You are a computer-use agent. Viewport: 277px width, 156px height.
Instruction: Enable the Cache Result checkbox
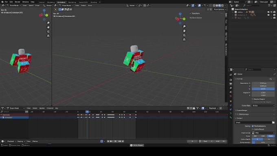(253, 130)
